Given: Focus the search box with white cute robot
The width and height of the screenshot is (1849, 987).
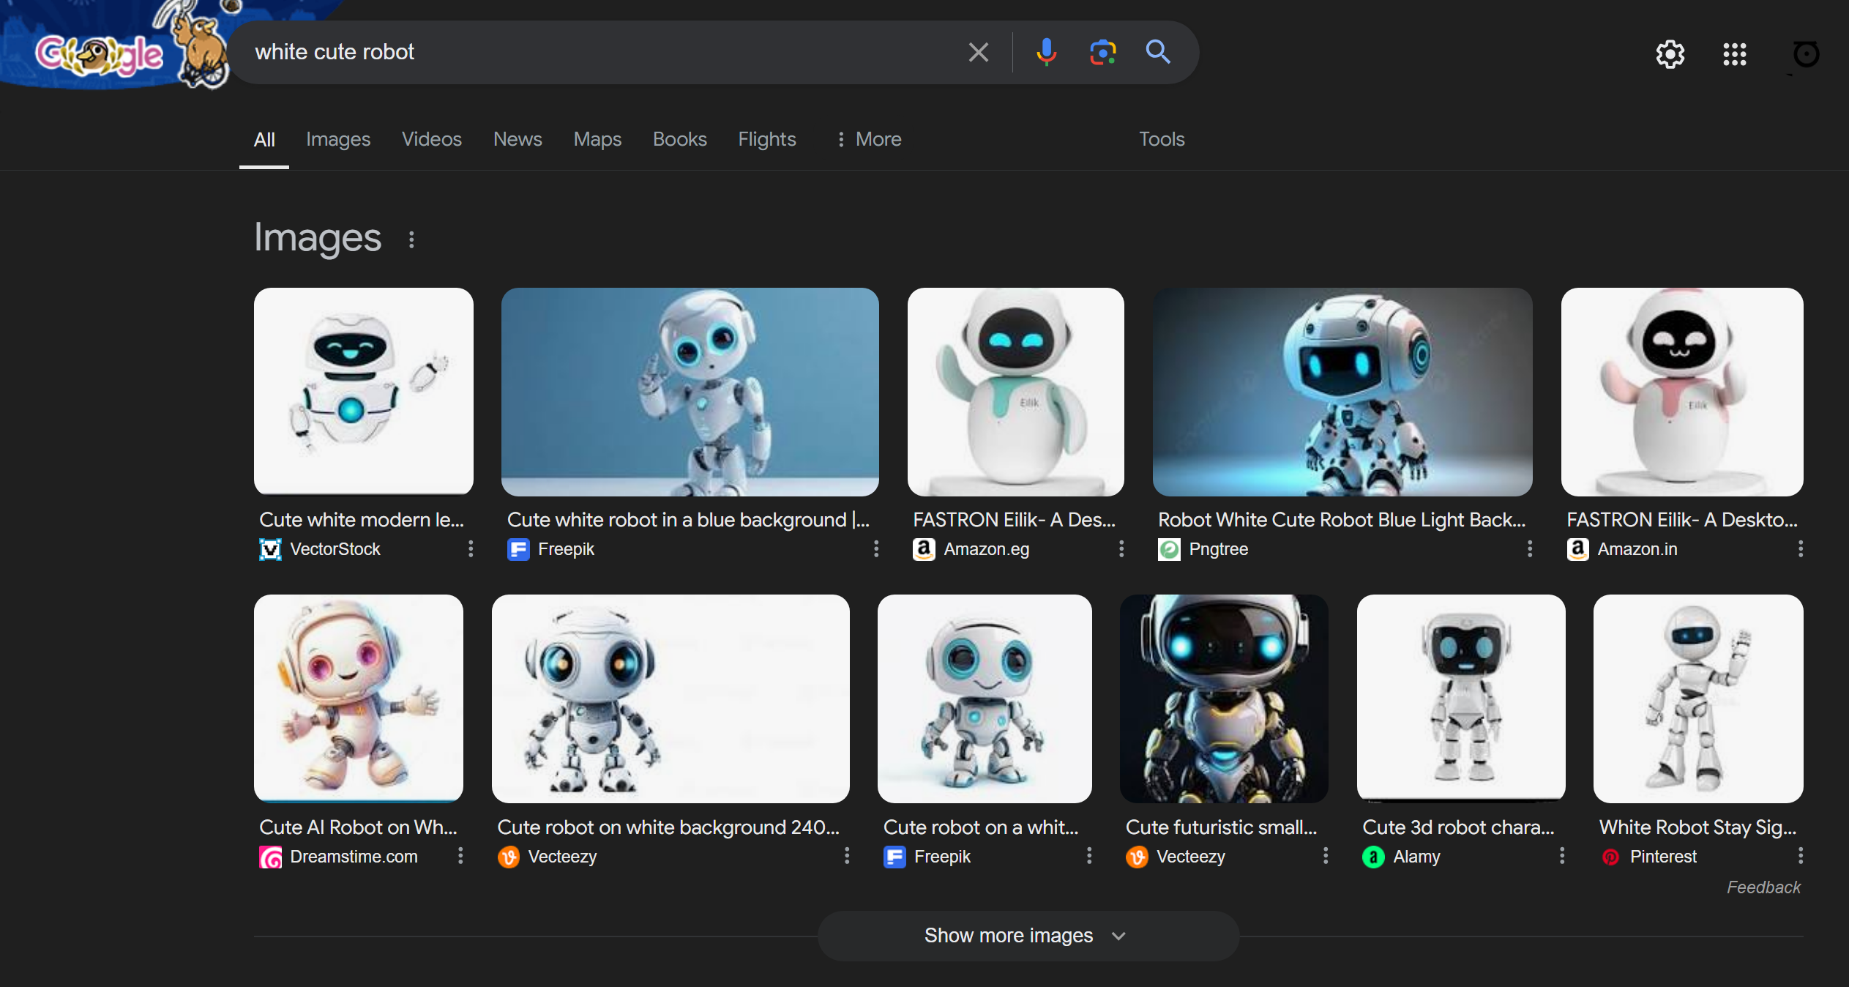Looking at the screenshot, I should [600, 52].
